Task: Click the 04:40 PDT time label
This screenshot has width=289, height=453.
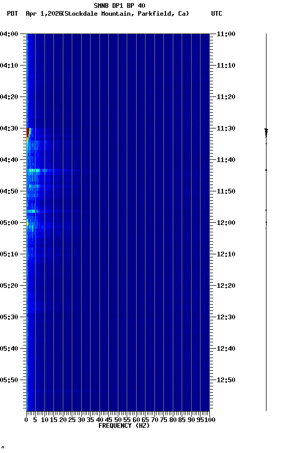Action: 9,160
